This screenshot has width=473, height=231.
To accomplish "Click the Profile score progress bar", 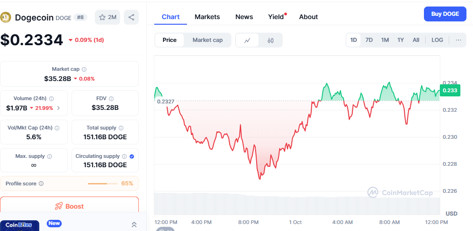I will [x=103, y=183].
